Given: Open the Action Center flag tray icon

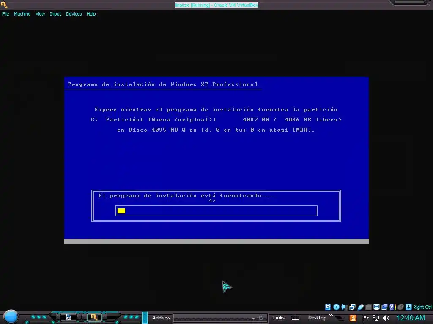Looking at the screenshot, I should tap(366, 318).
